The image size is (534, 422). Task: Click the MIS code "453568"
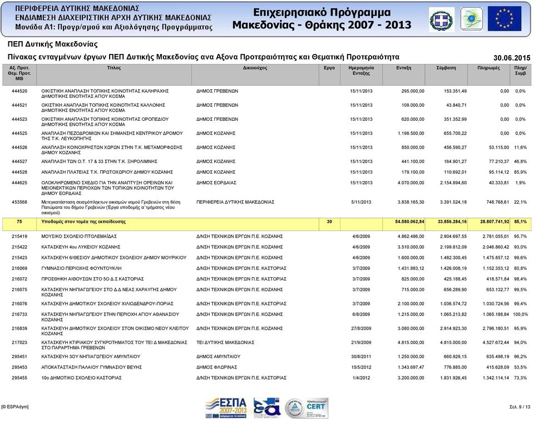[19, 203]
